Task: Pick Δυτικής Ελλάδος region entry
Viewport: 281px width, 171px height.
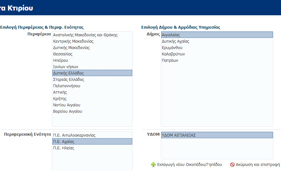Action: [92, 73]
